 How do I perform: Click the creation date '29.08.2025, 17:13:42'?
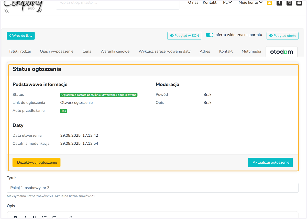click(x=79, y=135)
